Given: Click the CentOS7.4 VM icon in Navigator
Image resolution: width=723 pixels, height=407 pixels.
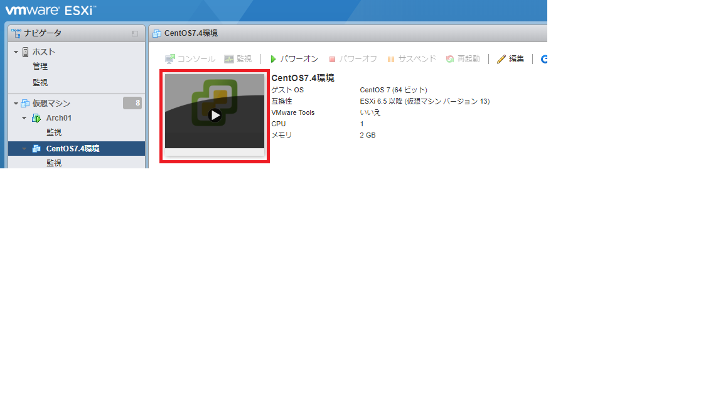Looking at the screenshot, I should coord(36,149).
